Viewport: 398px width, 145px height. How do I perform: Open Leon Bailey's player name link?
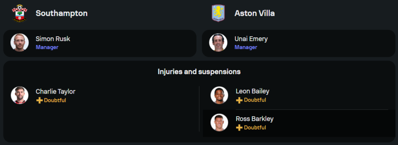(253, 91)
